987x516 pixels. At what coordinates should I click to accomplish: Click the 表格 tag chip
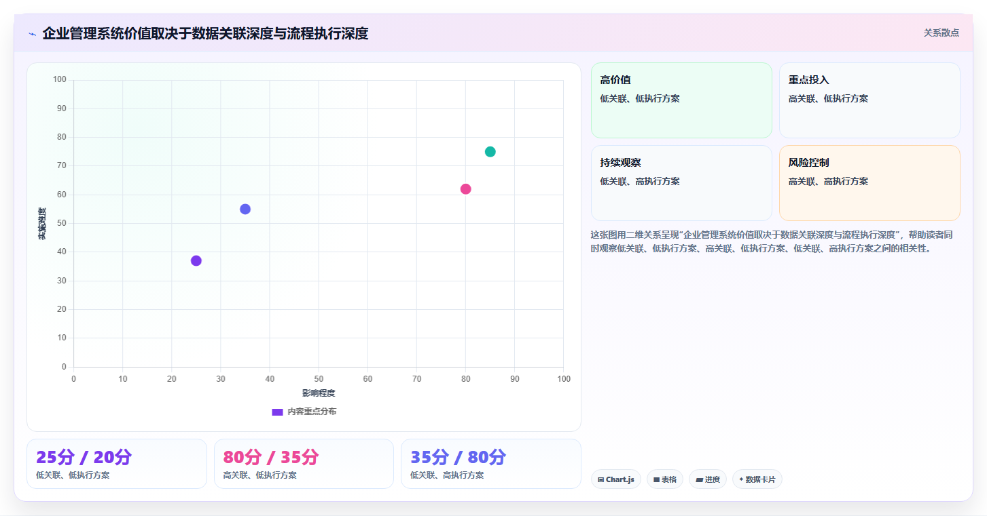point(665,479)
